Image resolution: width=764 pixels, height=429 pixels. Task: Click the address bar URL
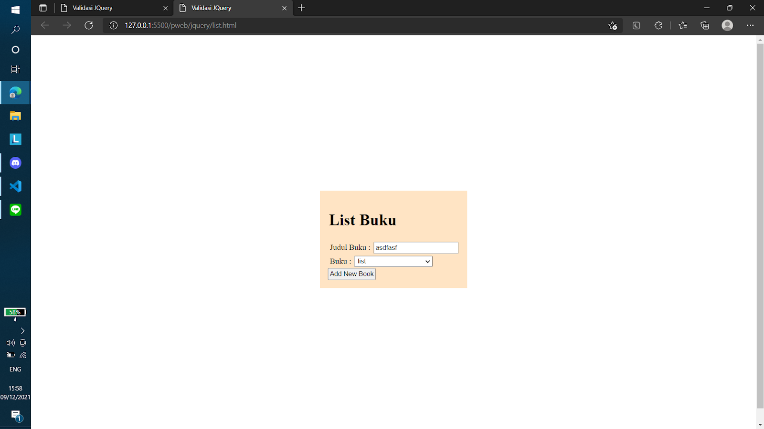[180, 25]
